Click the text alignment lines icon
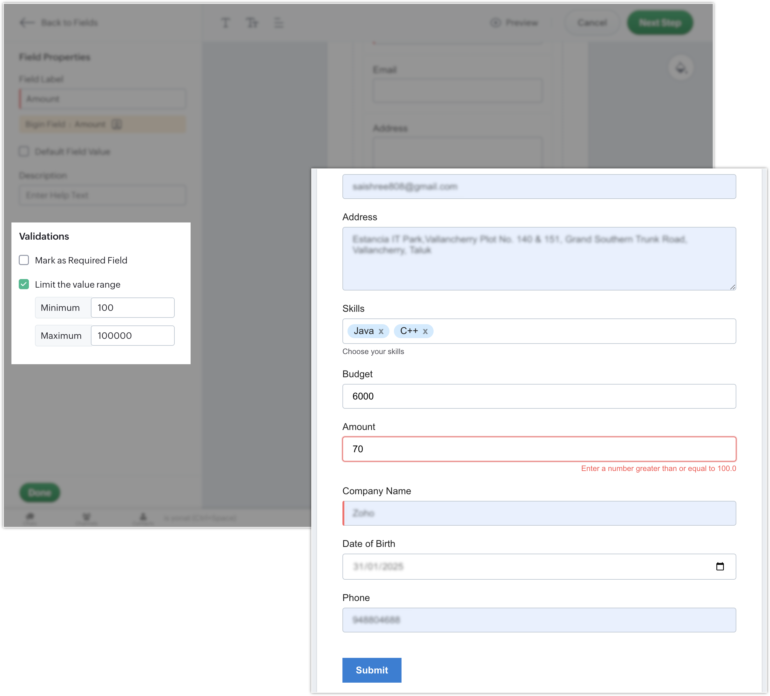Screen dimensions: 770x696 click(279, 23)
